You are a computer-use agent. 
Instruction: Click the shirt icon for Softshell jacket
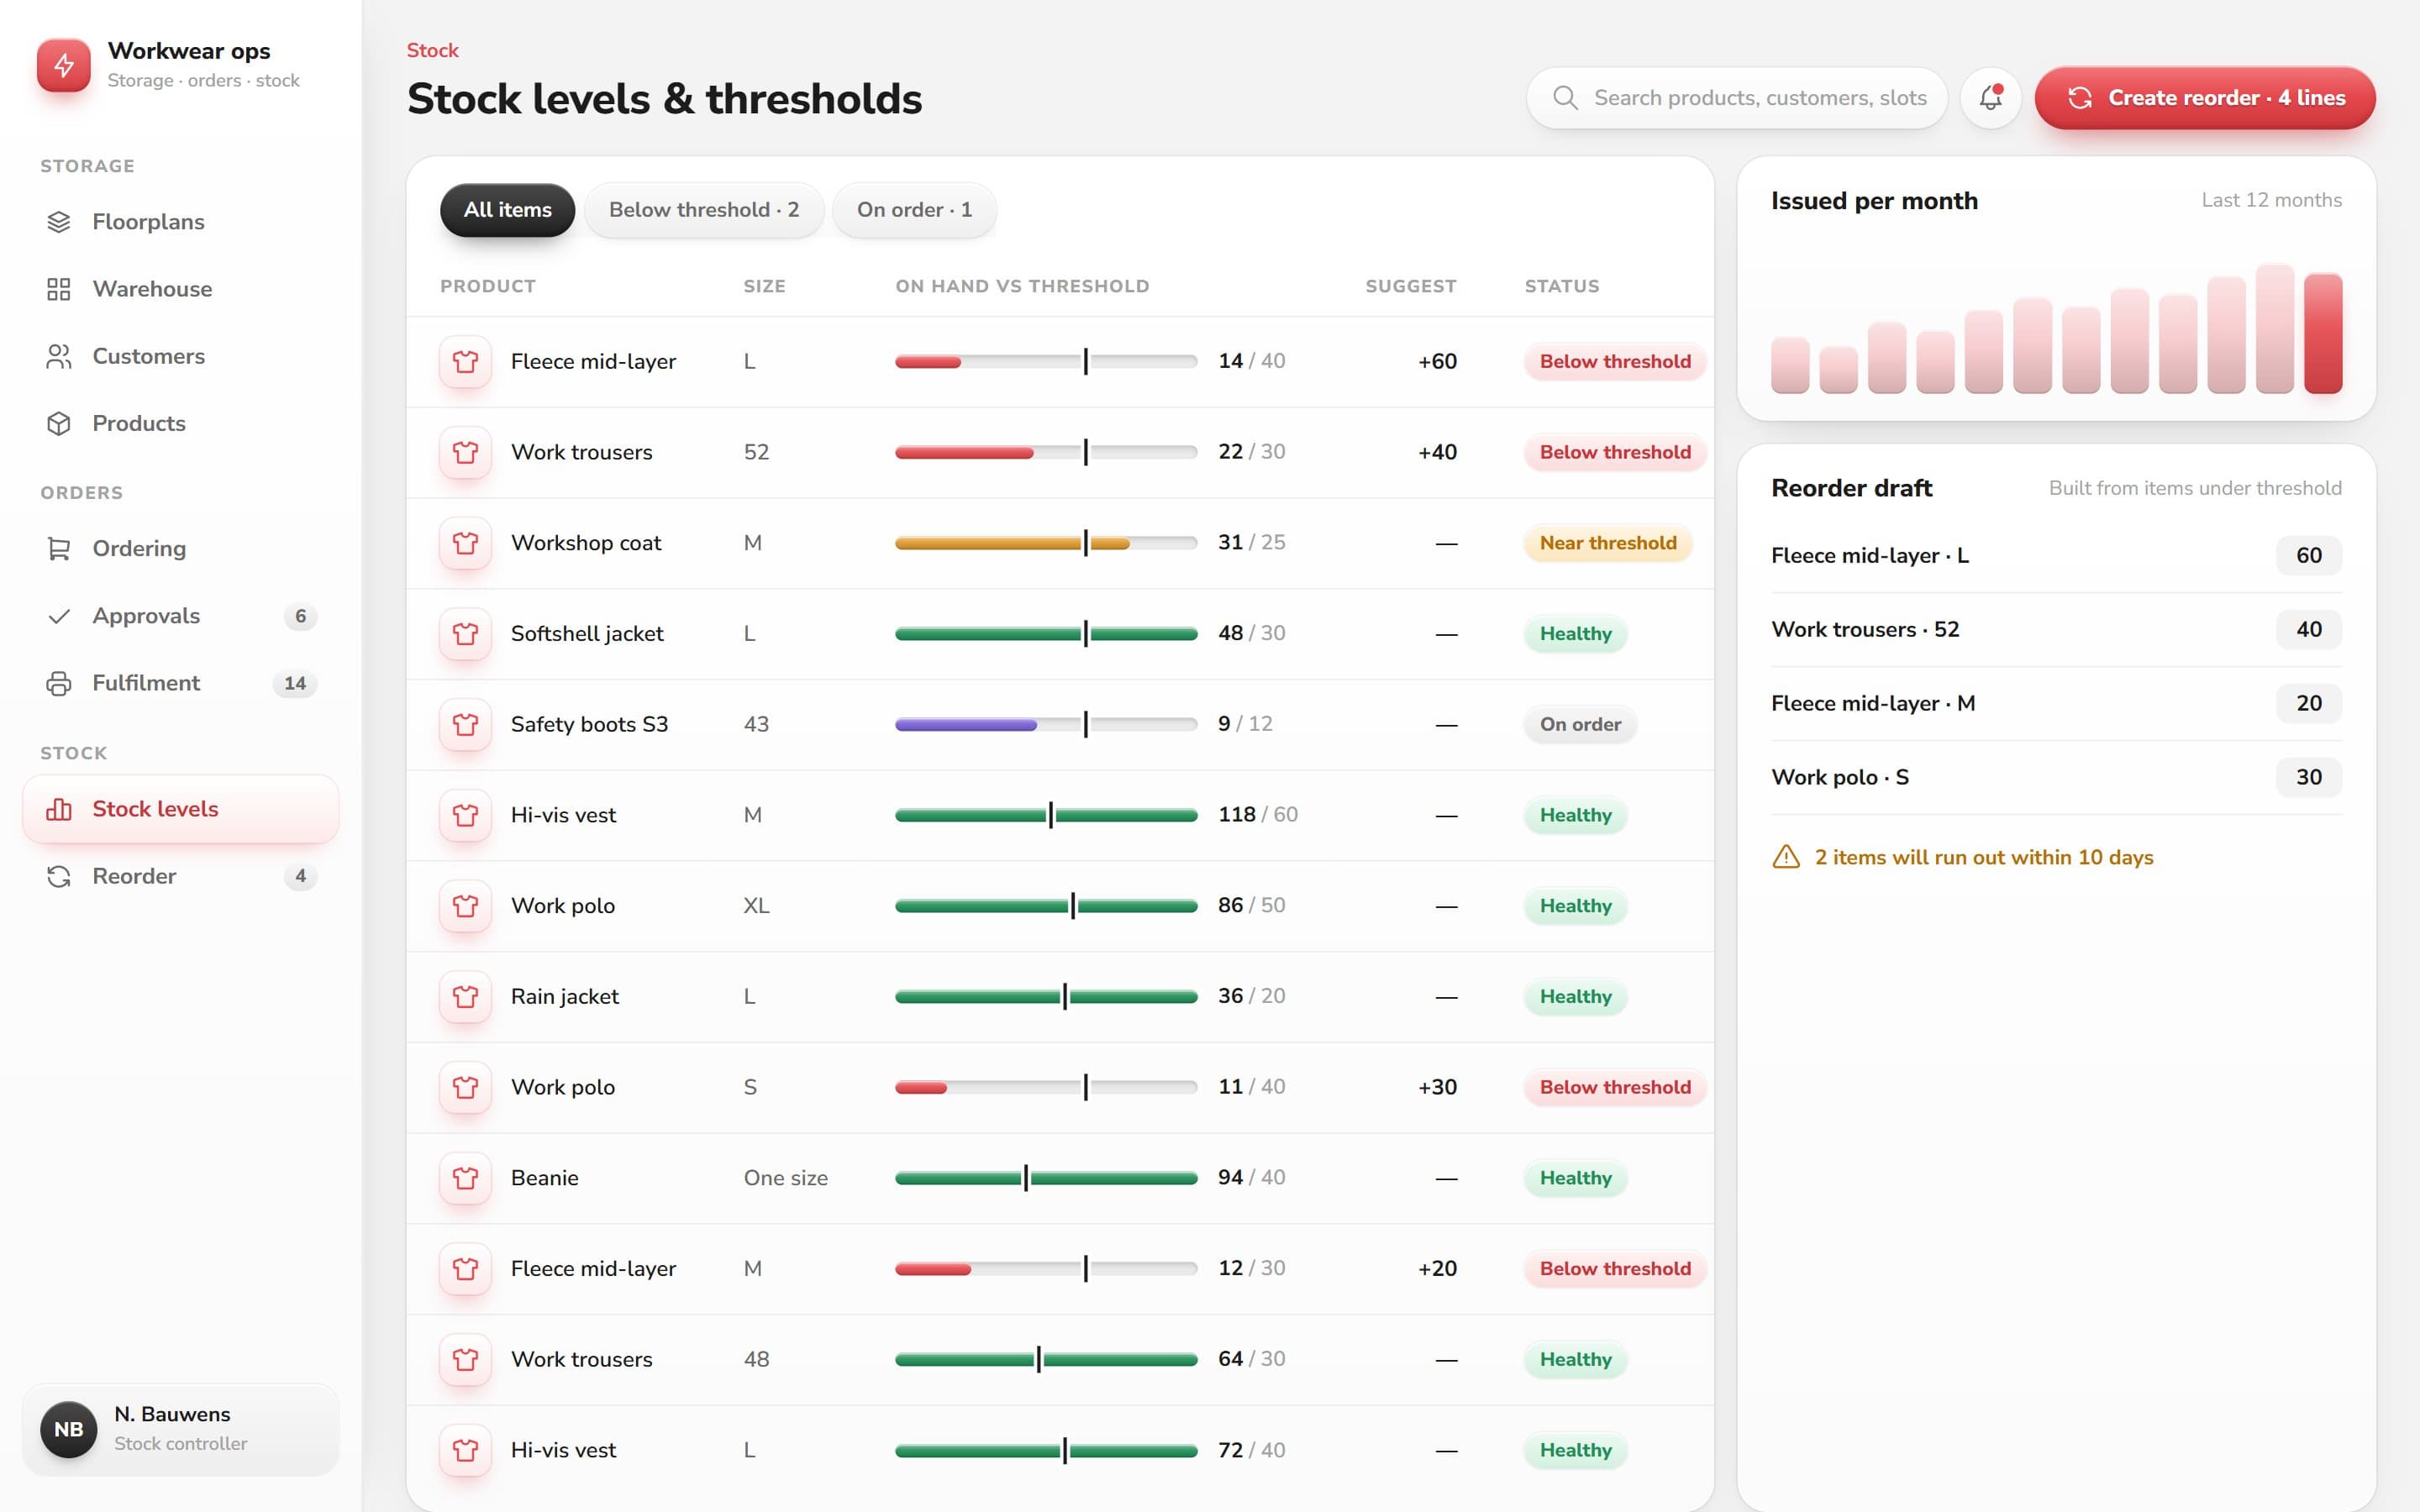(465, 634)
